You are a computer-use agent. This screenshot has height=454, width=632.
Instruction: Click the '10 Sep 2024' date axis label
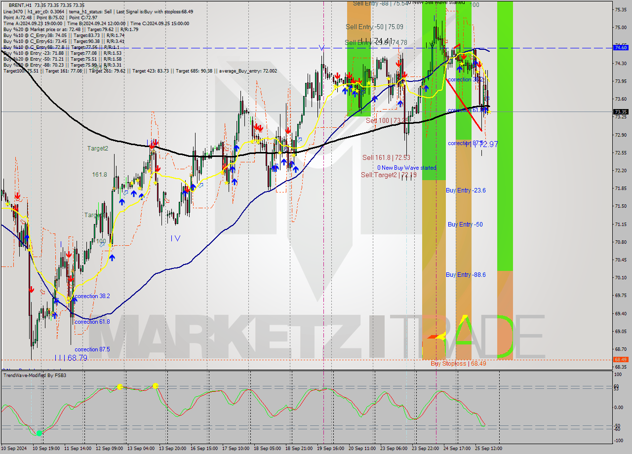(14, 448)
